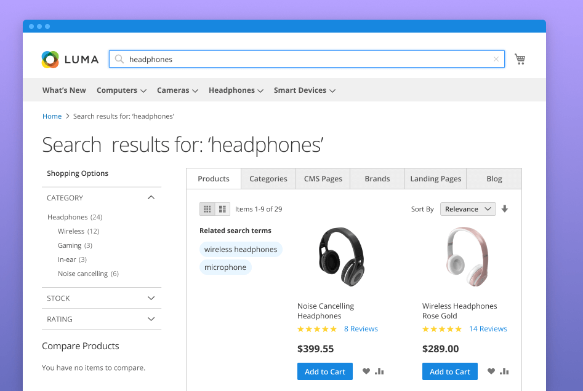This screenshot has height=391, width=583.
Task: Expand the Computers menu
Action: point(121,90)
